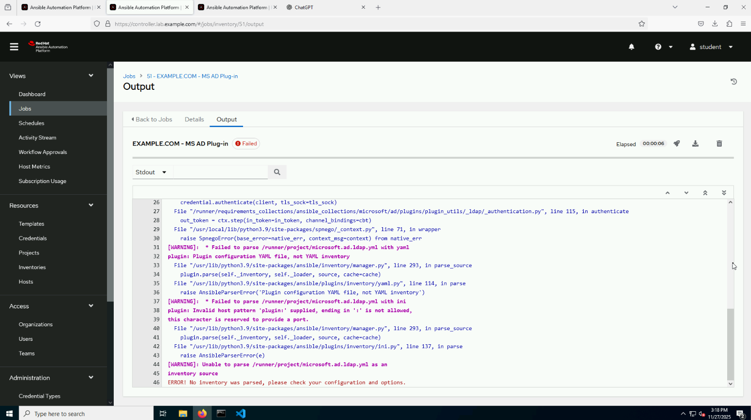Jump to top of output (double up chevron)

(x=705, y=193)
